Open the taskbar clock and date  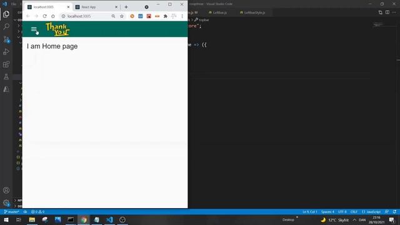(x=376, y=219)
